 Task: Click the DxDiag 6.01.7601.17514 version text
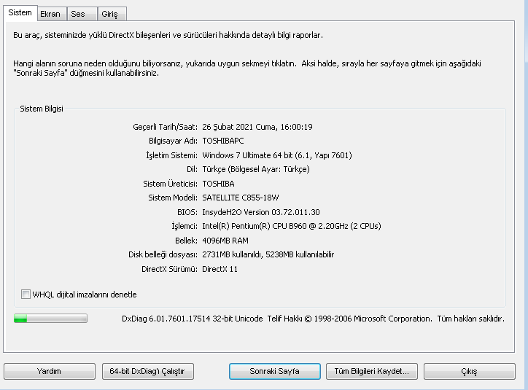click(193, 319)
